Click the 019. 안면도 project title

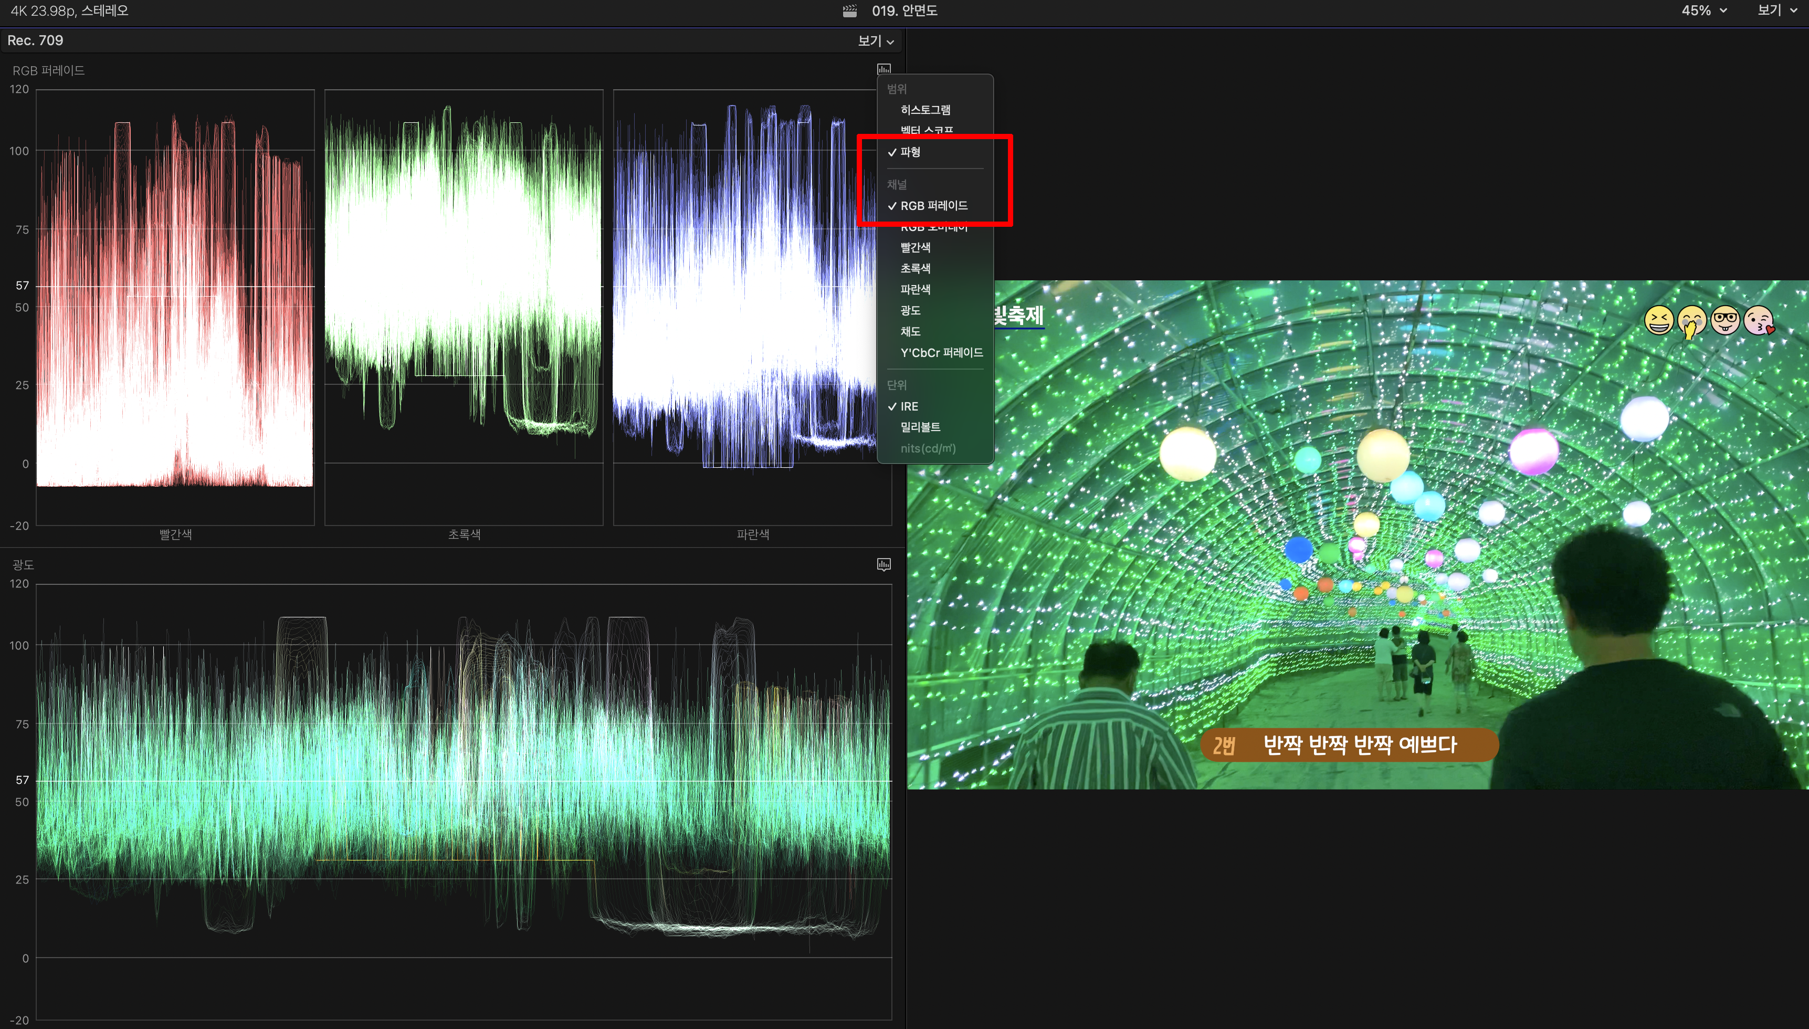click(904, 10)
